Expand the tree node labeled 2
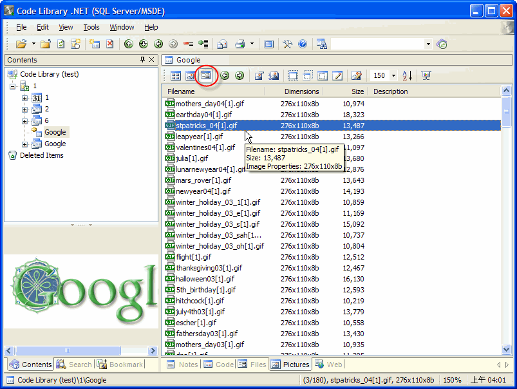517x389 pixels. 24,109
